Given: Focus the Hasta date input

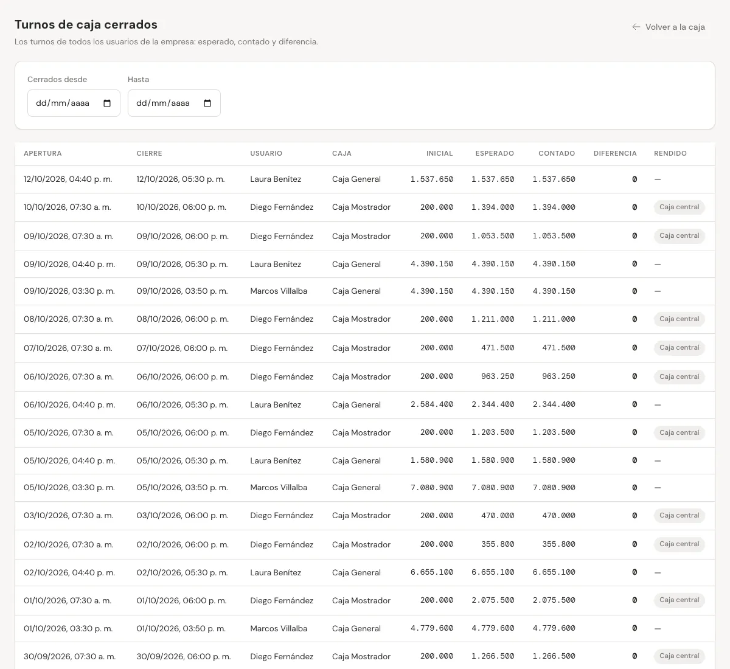Looking at the screenshot, I should coord(174,103).
